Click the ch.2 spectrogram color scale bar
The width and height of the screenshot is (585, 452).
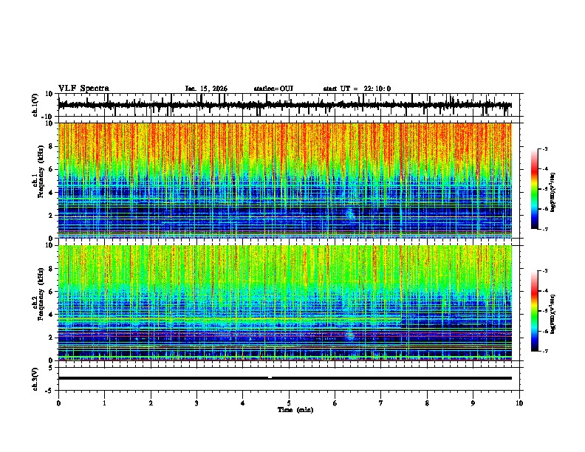[535, 311]
